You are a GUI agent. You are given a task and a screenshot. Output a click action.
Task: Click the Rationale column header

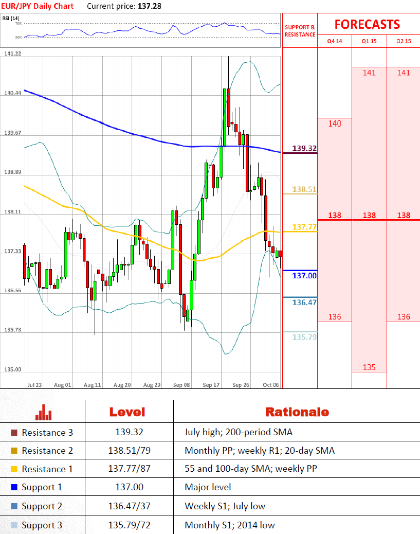(x=297, y=412)
